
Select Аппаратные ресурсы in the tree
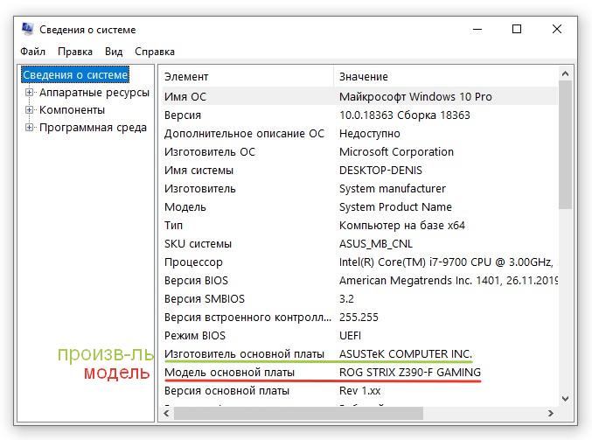(x=94, y=93)
